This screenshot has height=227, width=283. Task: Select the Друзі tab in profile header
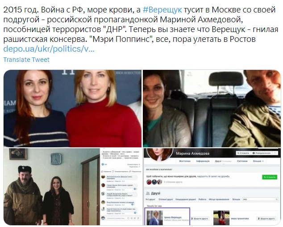(x=218, y=161)
